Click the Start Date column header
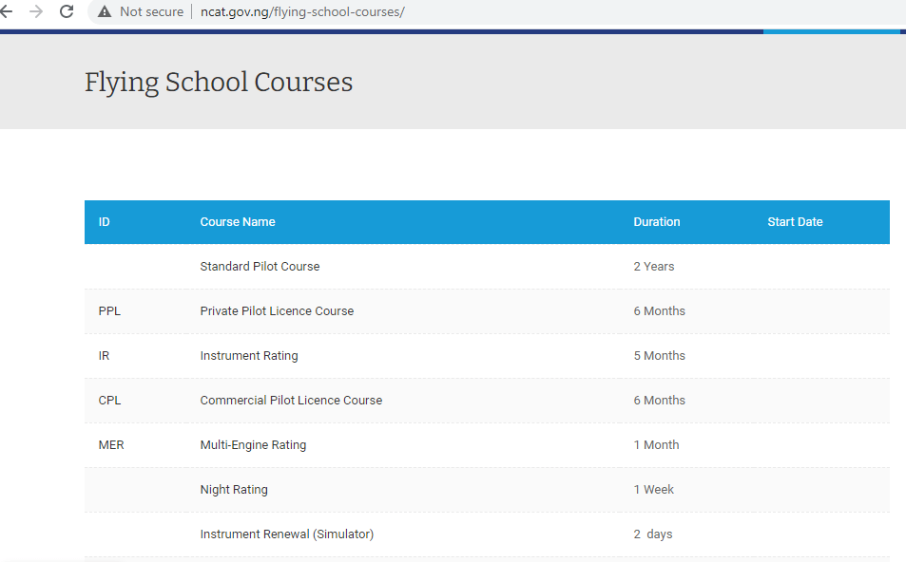Screen dimensions: 906x562 tap(795, 222)
